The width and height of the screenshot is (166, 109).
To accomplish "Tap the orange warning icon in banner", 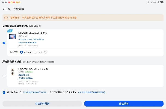I will pos(5,17).
